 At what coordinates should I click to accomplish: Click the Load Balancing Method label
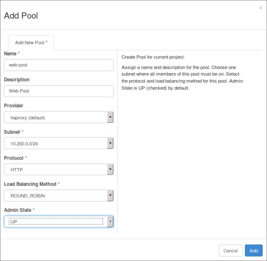click(x=30, y=184)
